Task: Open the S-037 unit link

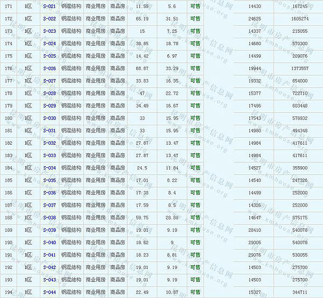Action: point(49,205)
